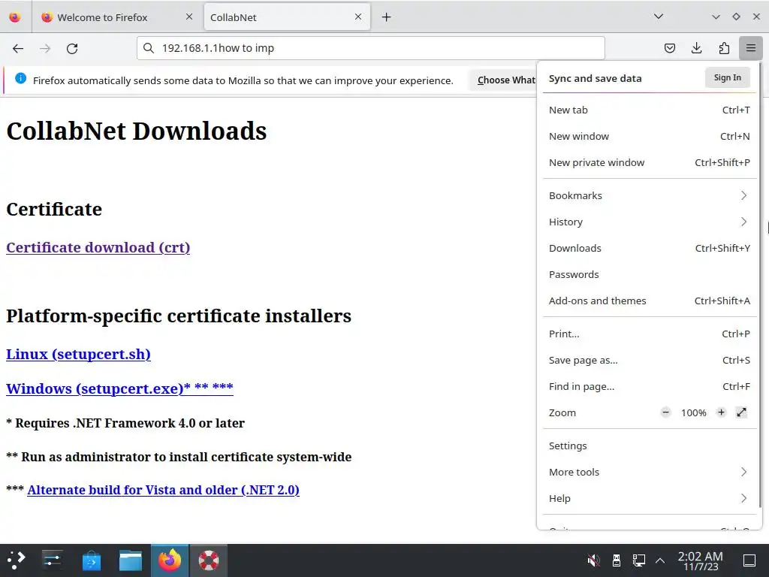769x577 pixels.
Task: Zoom out with the minus button
Action: pyautogui.click(x=665, y=412)
